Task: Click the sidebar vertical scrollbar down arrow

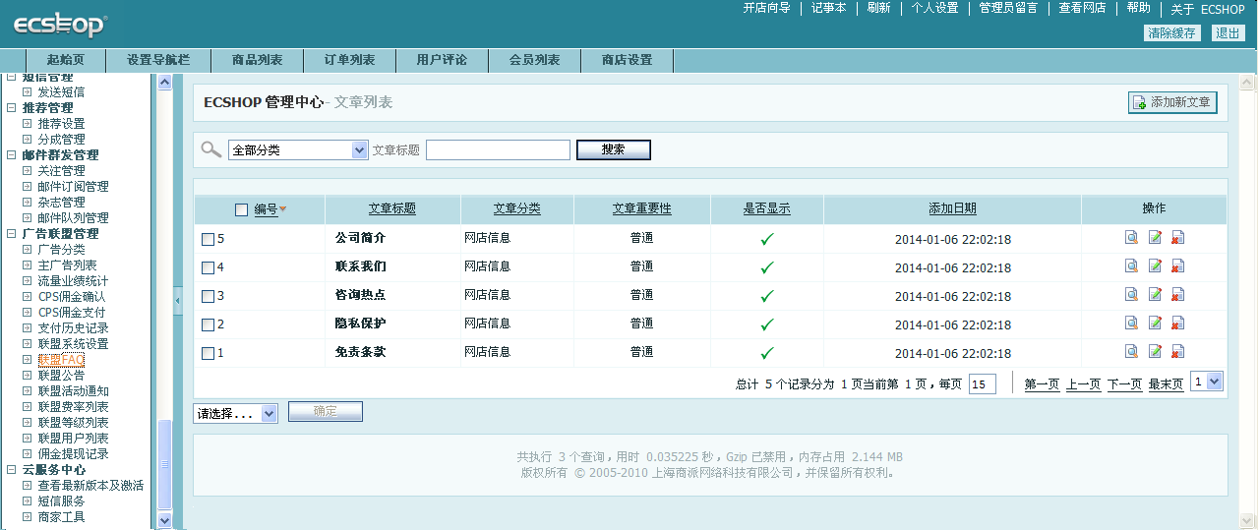Action: tap(164, 520)
